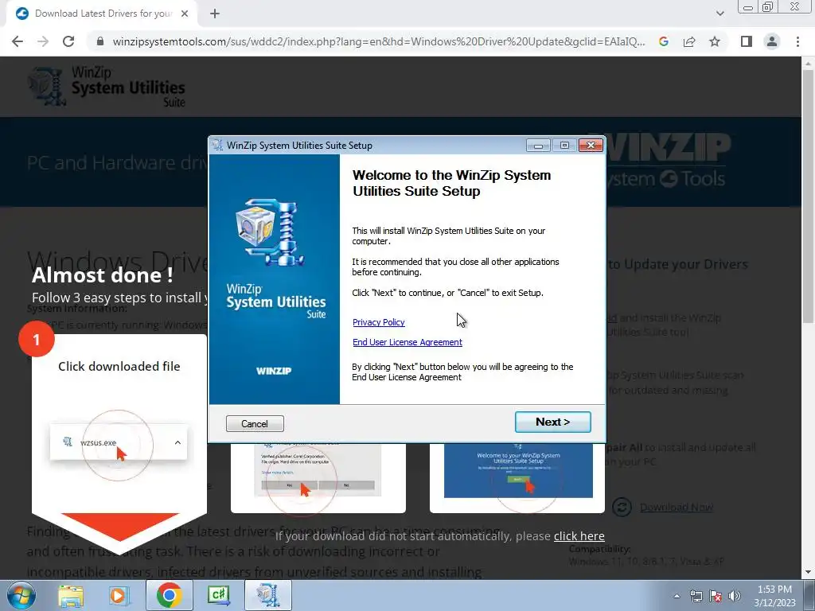Click the Download Now refresh icon
The width and height of the screenshot is (815, 611).
622,507
